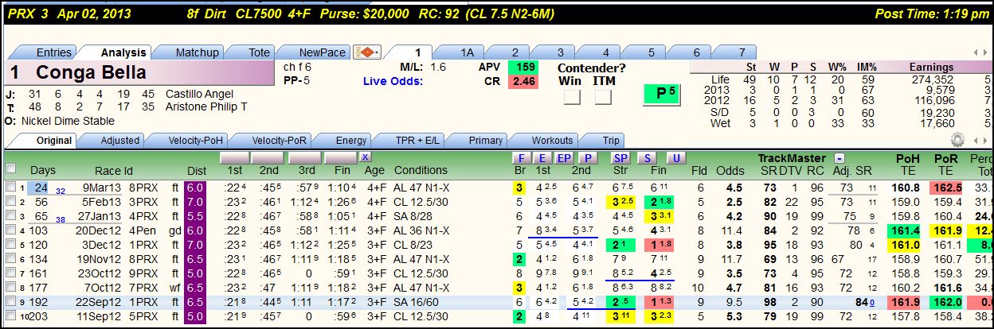Check the box for 5Feb13 3PRX race

click(x=10, y=202)
